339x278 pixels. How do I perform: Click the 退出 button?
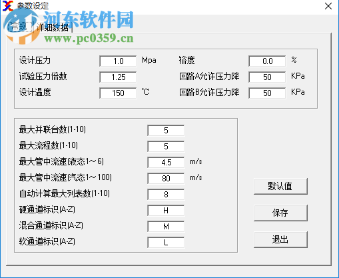(x=280, y=239)
